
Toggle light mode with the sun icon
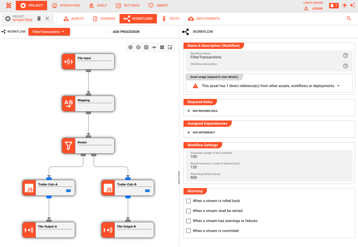click(x=345, y=5)
